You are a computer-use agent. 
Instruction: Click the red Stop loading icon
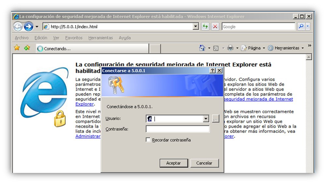pyautogui.click(x=215, y=27)
